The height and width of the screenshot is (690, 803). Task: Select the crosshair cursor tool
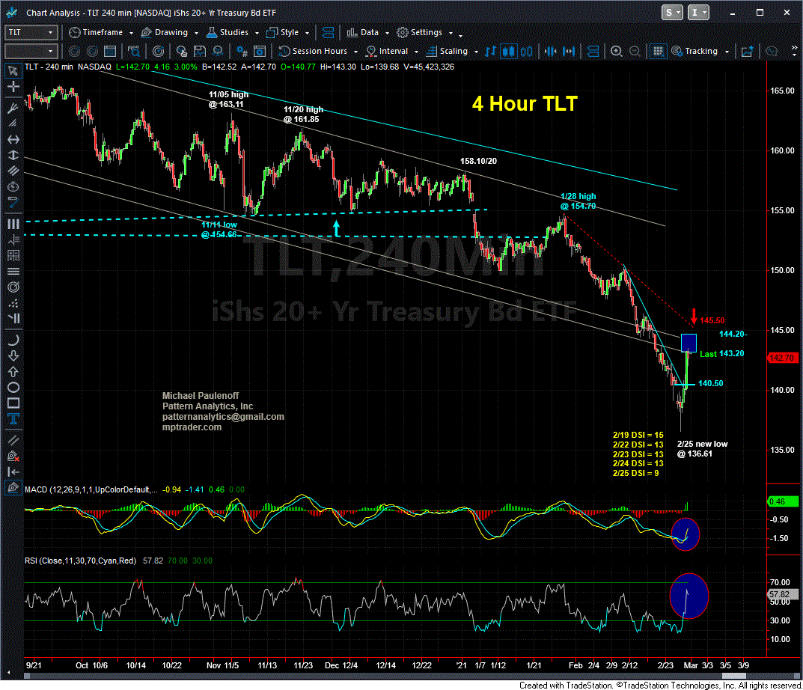pyautogui.click(x=13, y=87)
